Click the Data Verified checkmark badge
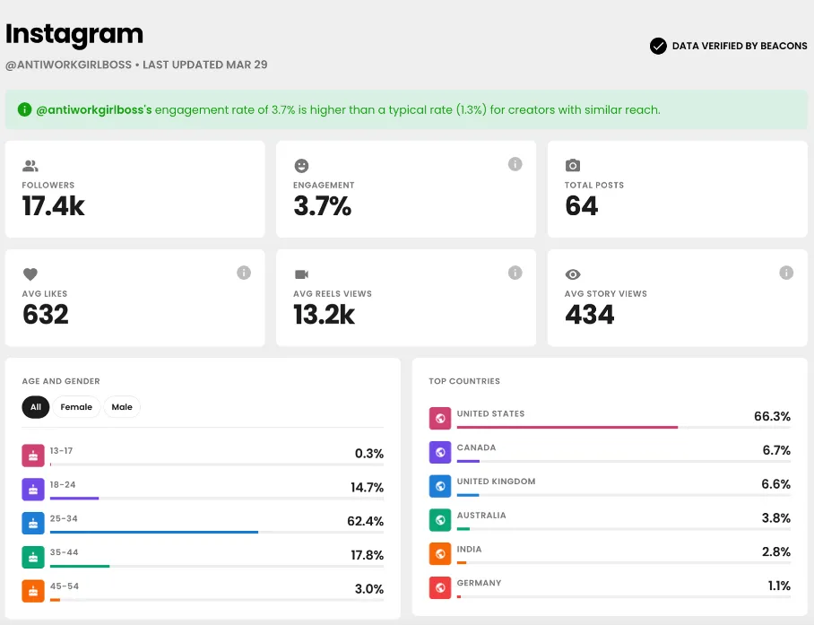This screenshot has height=625, width=814. click(x=658, y=46)
